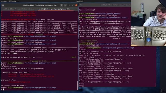The height and width of the screenshot is (93, 166).
Task: Click 'KeyboardInterrupt' in right terminal
Action: [87, 10]
